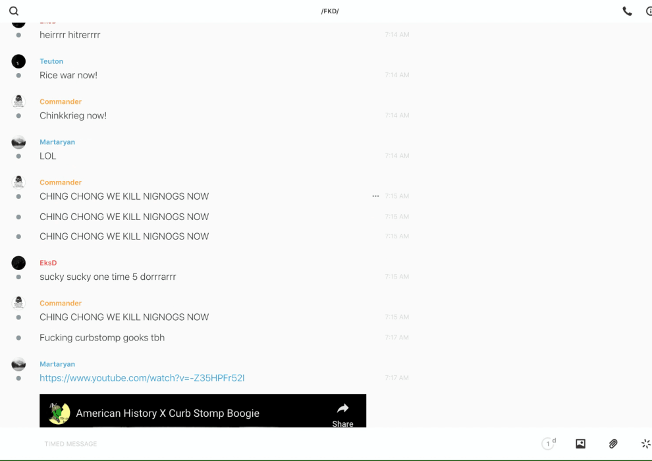The image size is (652, 461).
Task: Open the youtube.com watch link
Action: click(142, 378)
